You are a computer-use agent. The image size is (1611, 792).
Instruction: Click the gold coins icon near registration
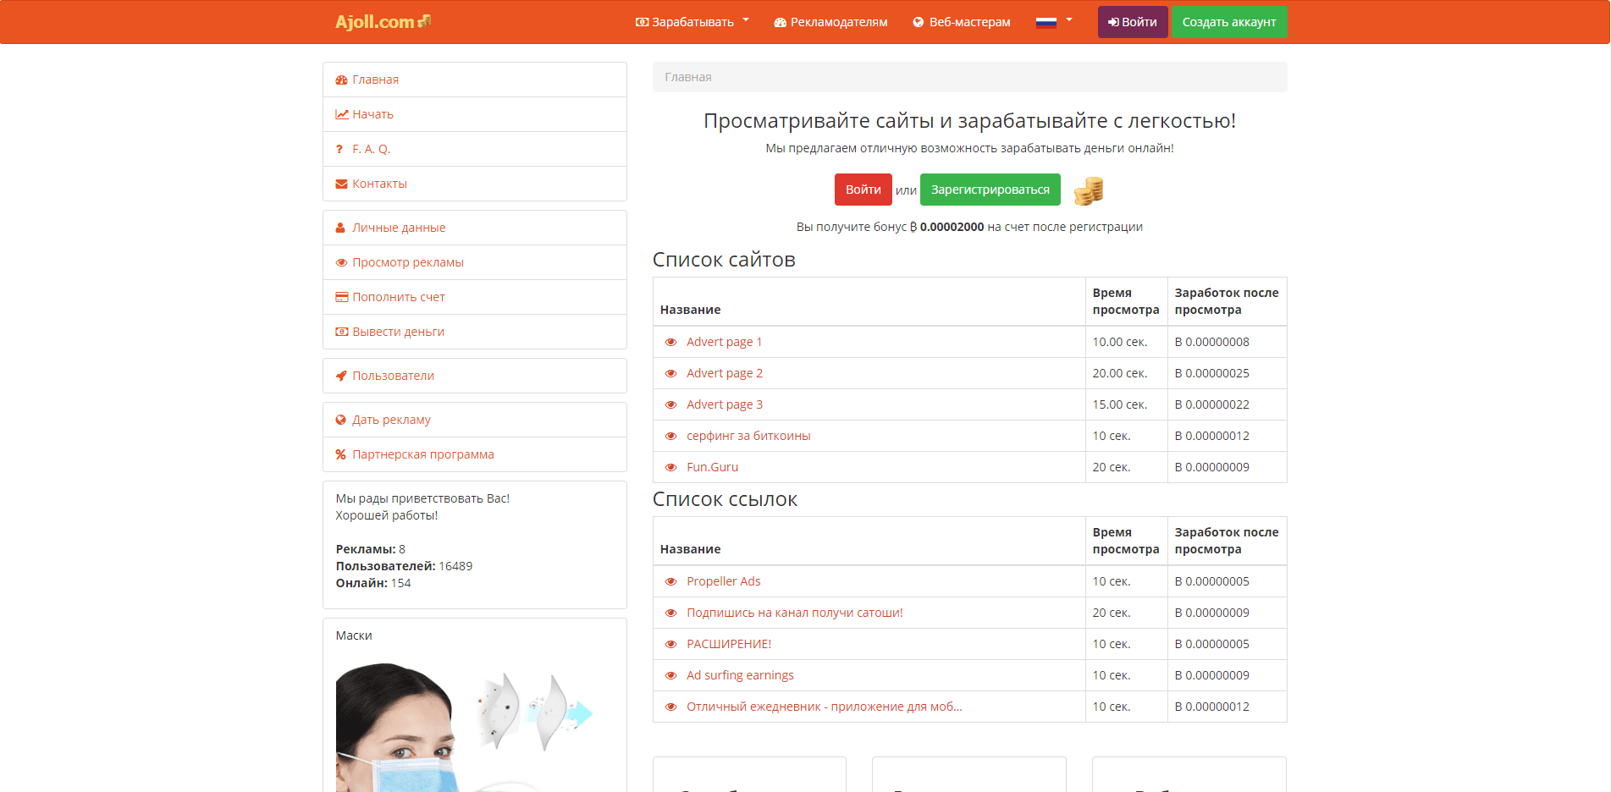(x=1089, y=190)
